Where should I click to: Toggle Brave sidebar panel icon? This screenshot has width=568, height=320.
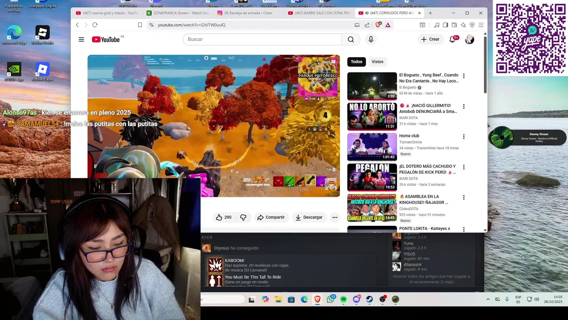tap(445, 25)
